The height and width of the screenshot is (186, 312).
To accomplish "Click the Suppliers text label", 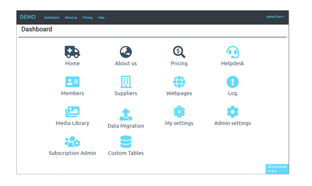I will [x=126, y=93].
